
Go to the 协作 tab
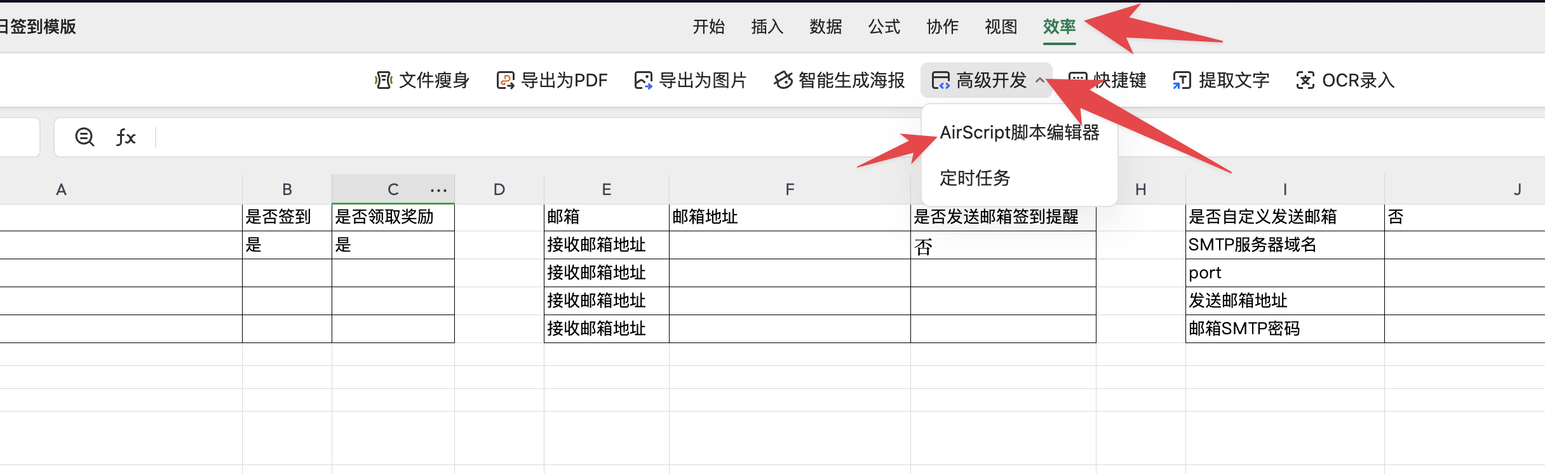click(x=942, y=27)
